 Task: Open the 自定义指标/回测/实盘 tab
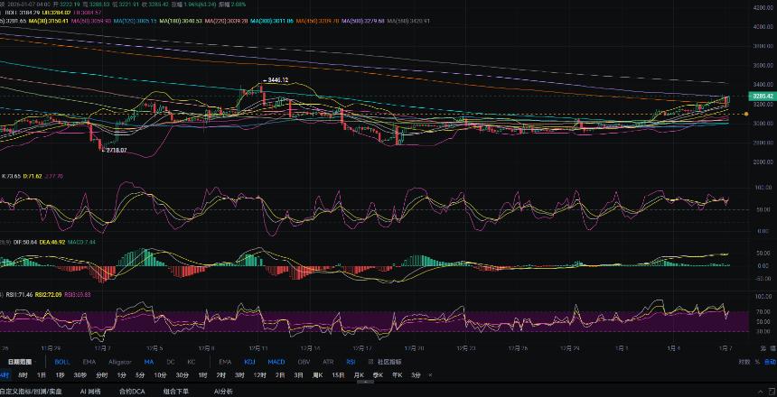coord(32,391)
